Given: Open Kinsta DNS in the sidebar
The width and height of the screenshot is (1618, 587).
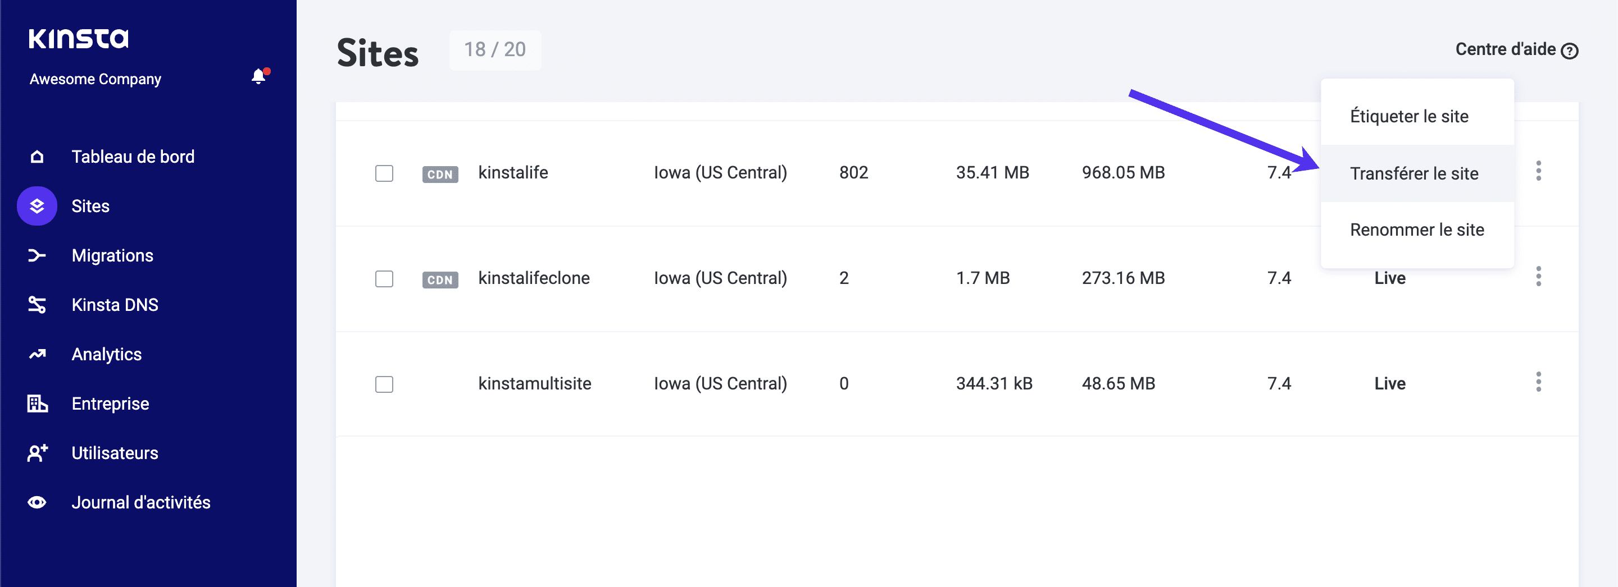Looking at the screenshot, I should (115, 305).
